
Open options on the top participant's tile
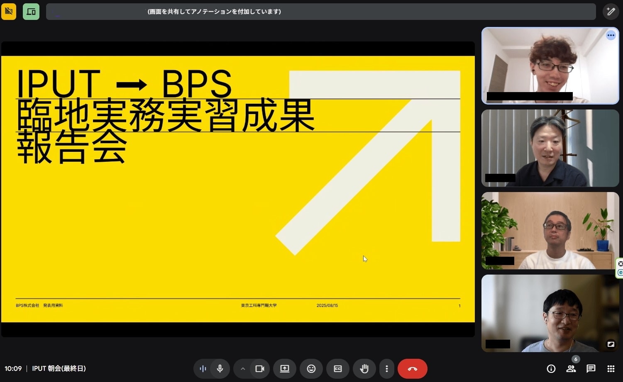611,35
